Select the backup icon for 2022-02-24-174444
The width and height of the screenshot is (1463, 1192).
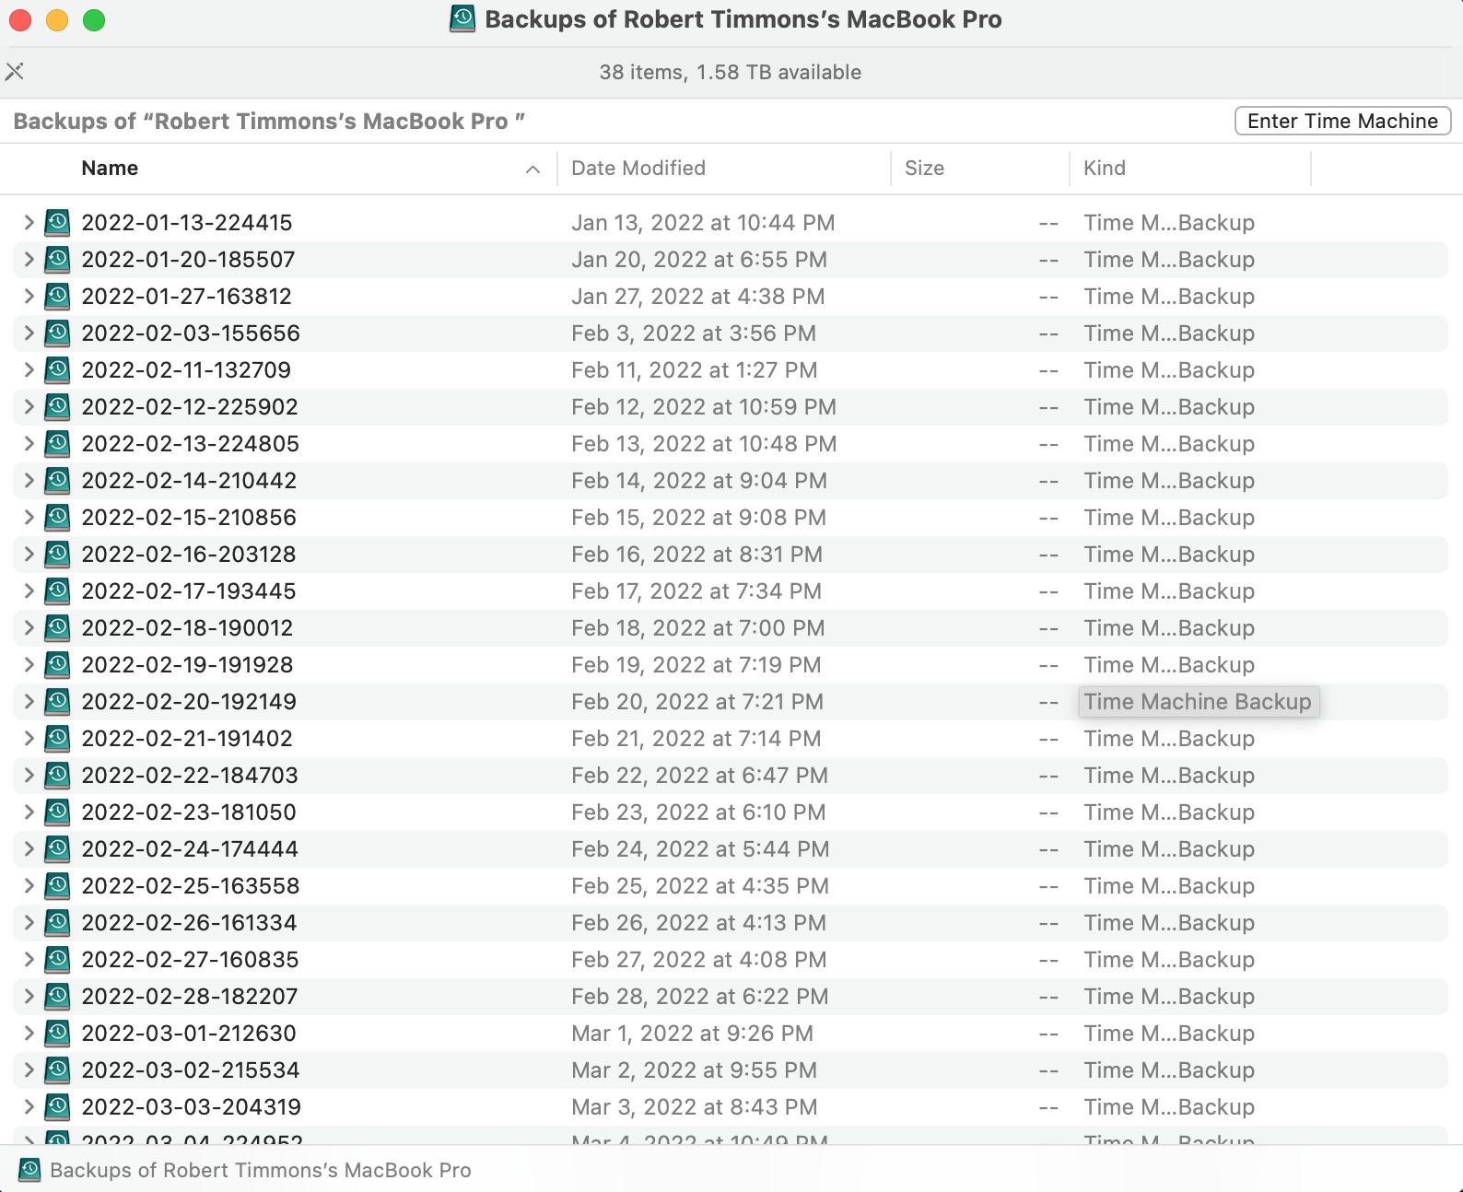tap(57, 849)
